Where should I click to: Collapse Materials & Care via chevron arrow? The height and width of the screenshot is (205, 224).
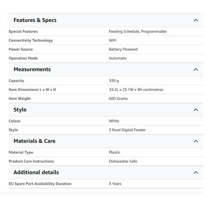tap(196, 141)
